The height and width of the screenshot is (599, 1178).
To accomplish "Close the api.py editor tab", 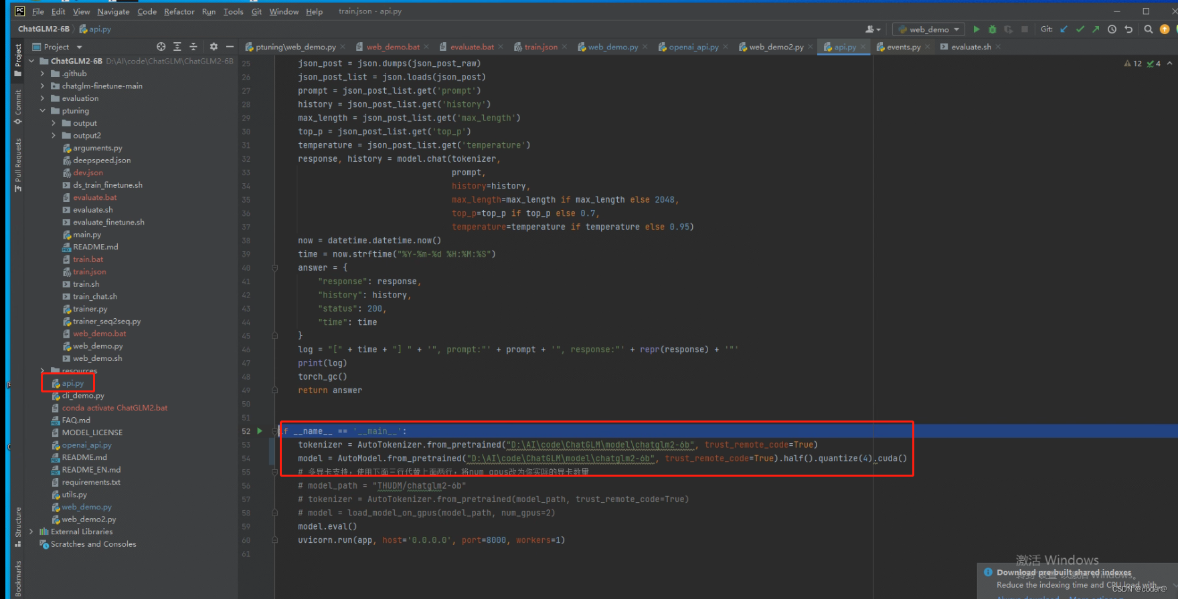I will click(x=863, y=47).
